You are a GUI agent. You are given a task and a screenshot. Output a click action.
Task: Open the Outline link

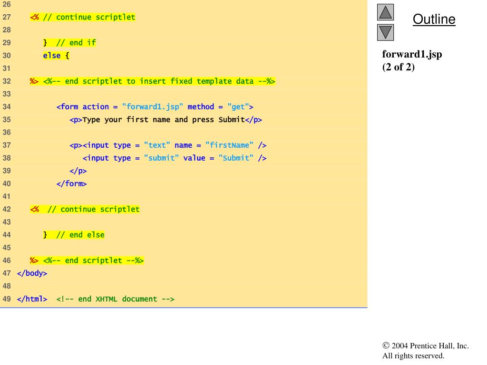[x=434, y=19]
